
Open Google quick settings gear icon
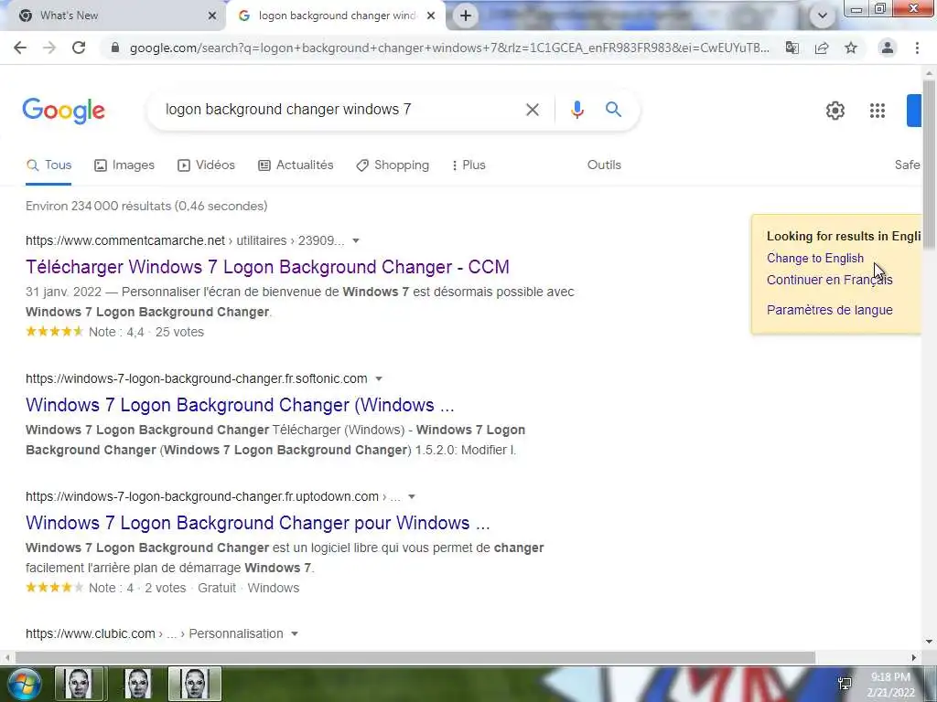click(x=835, y=111)
